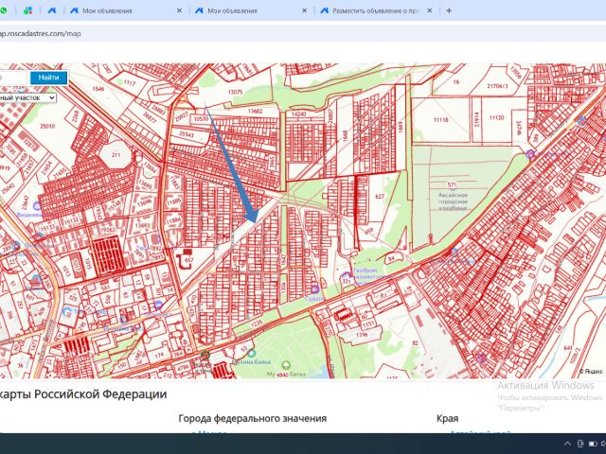Select parcel 641 on the map
The image size is (606, 454).
pos(568,348)
